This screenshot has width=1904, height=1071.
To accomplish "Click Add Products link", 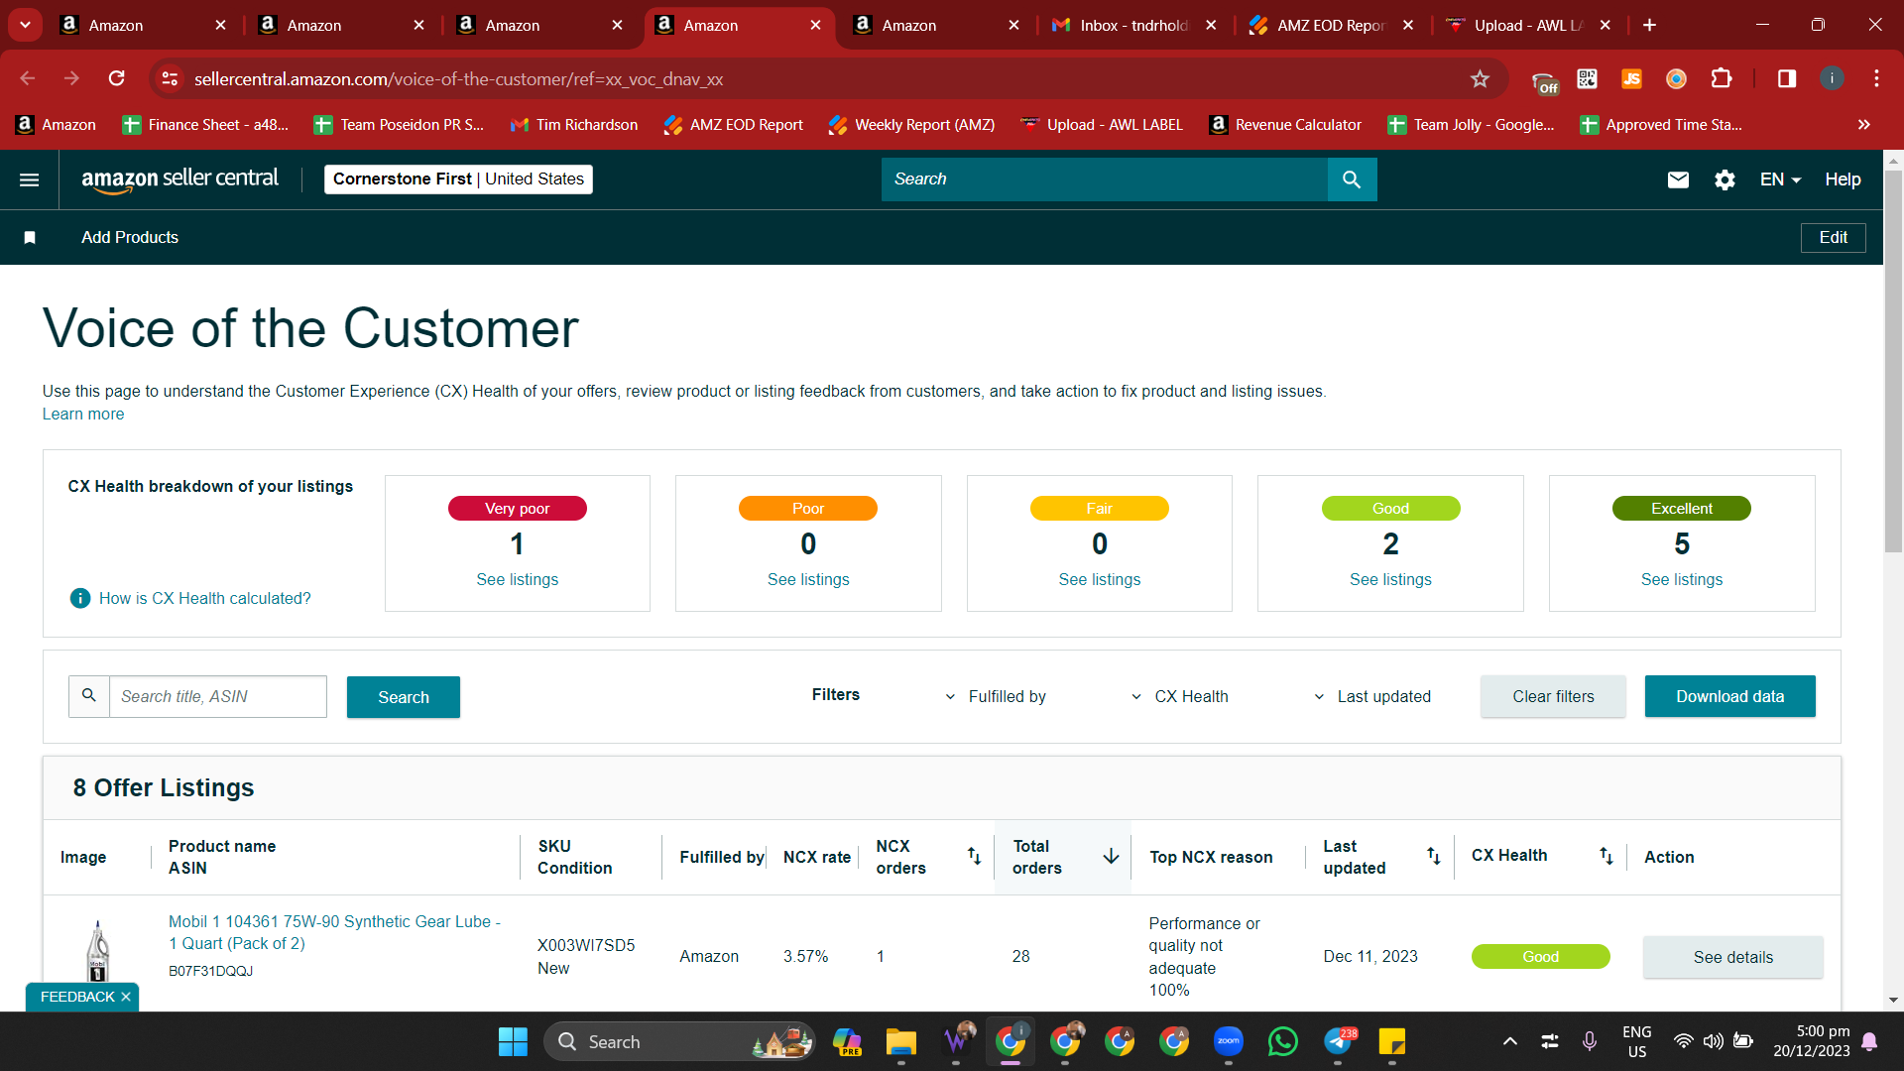I will point(130,237).
